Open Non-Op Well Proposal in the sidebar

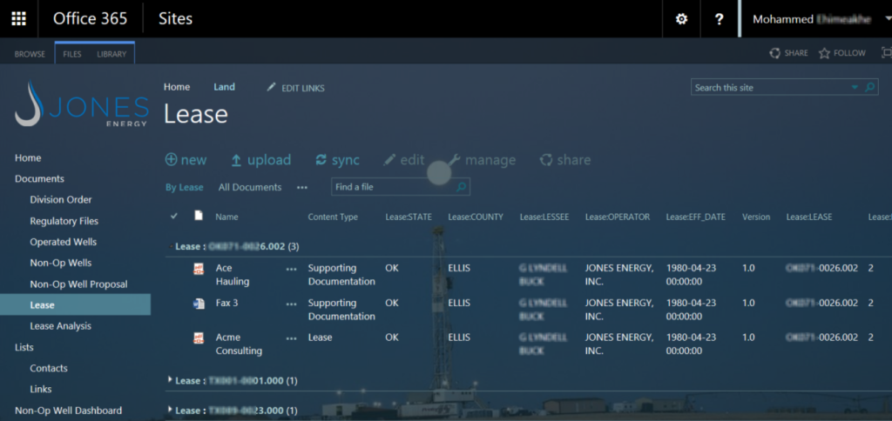(x=78, y=284)
